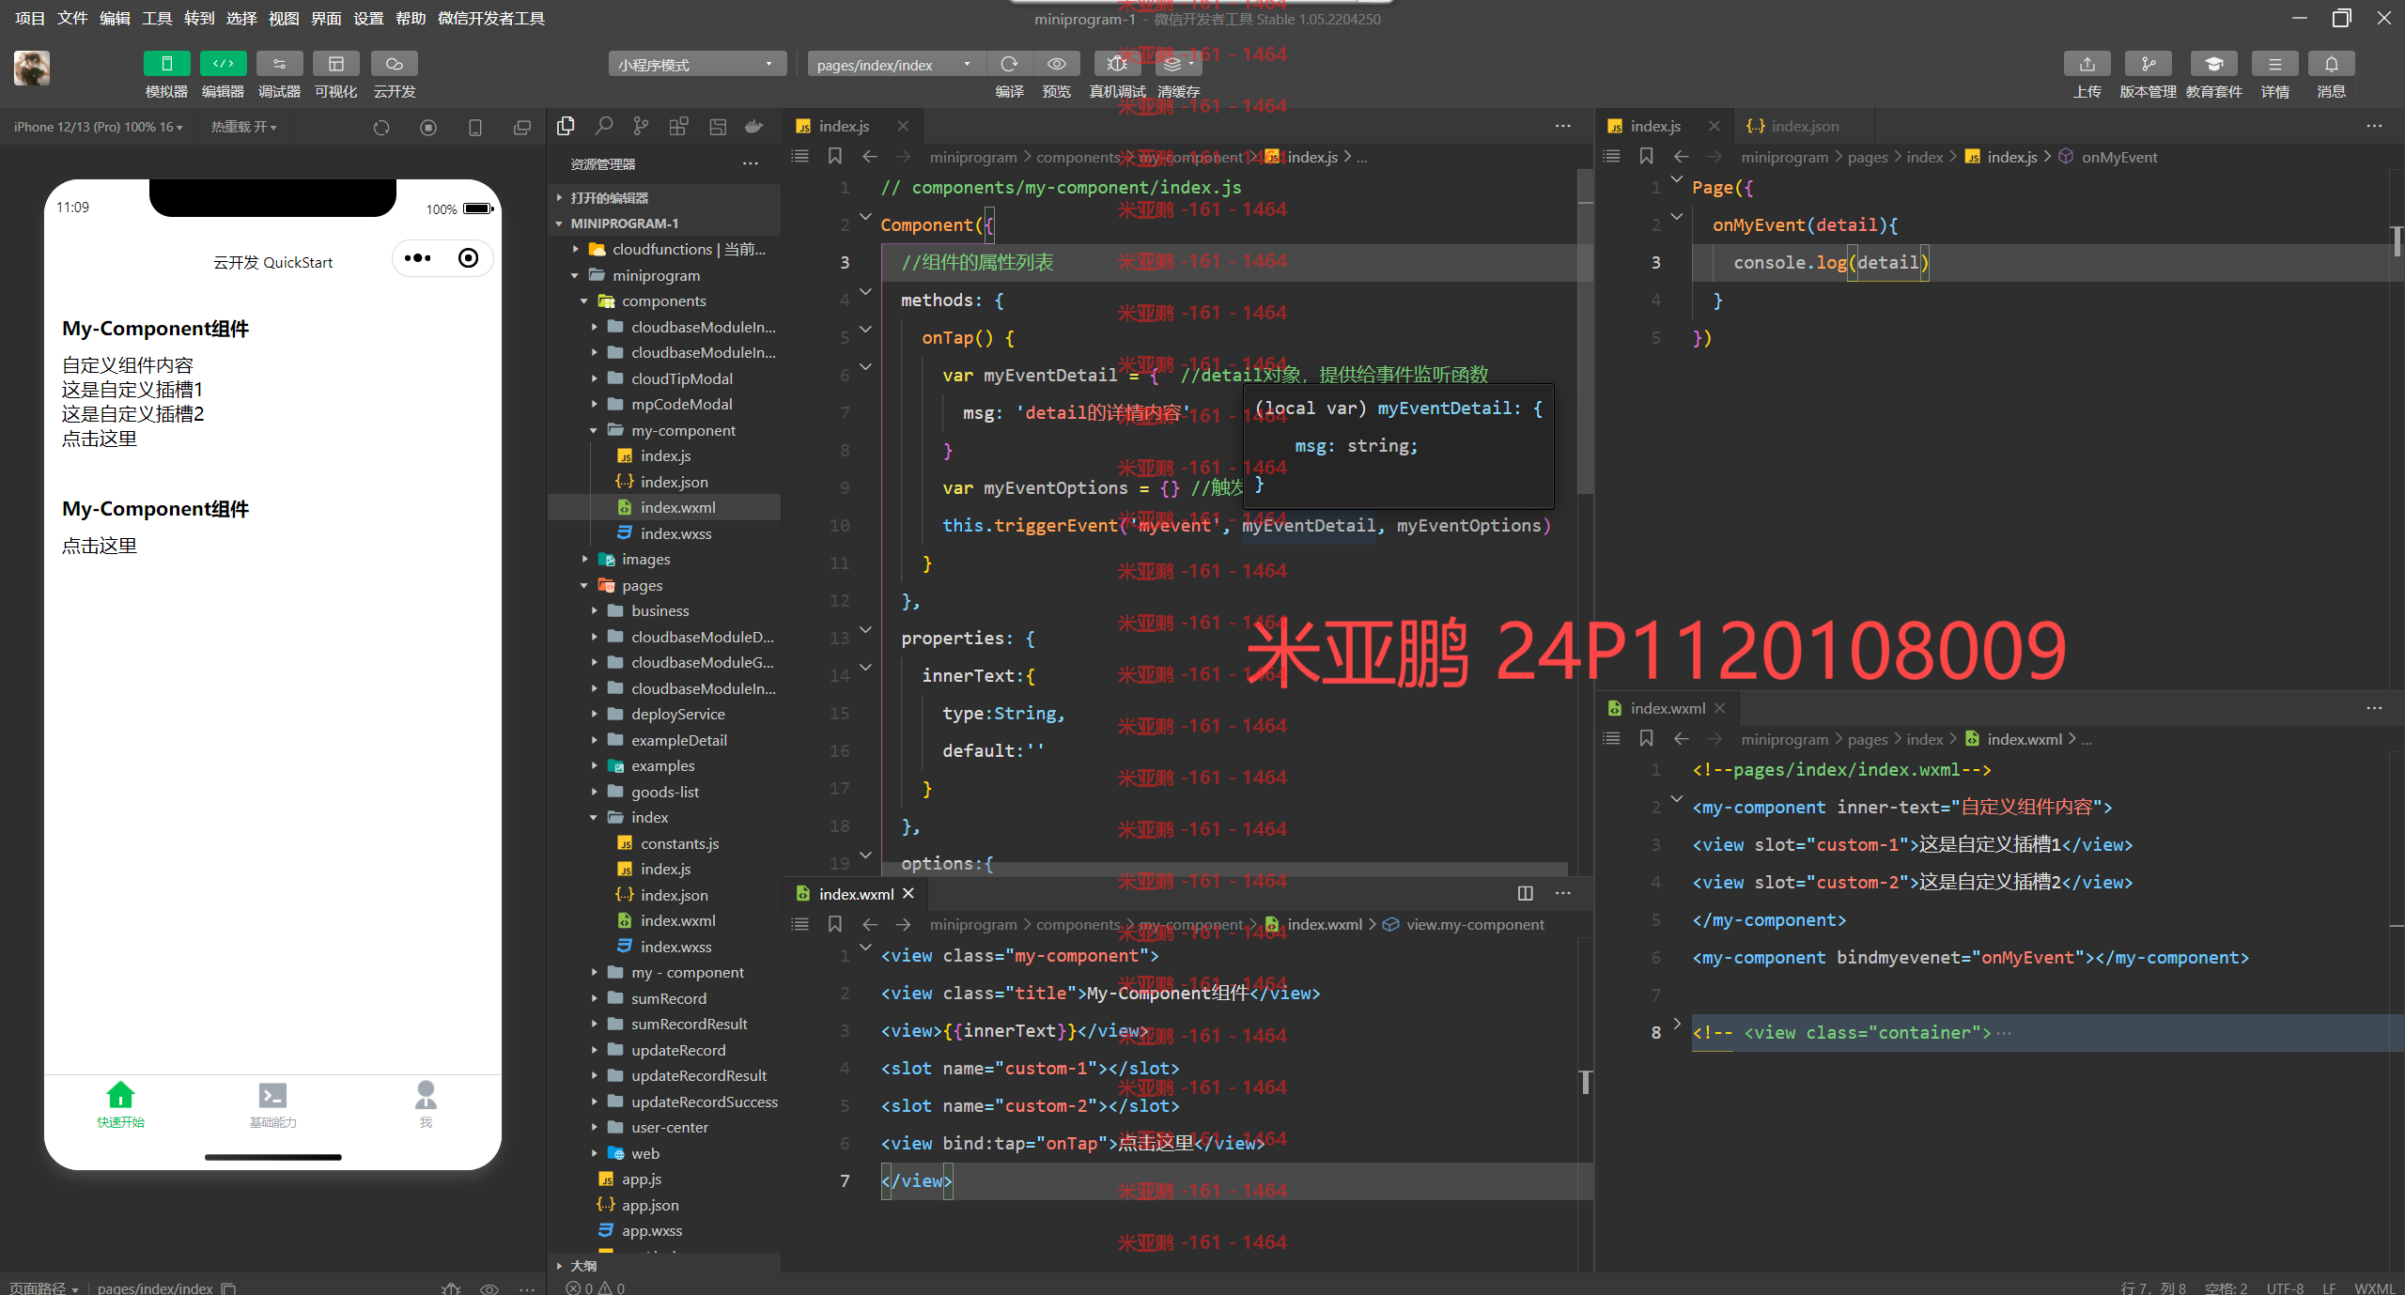2405x1295 pixels.
Task: Select the sumRecord folder
Action: [668, 998]
